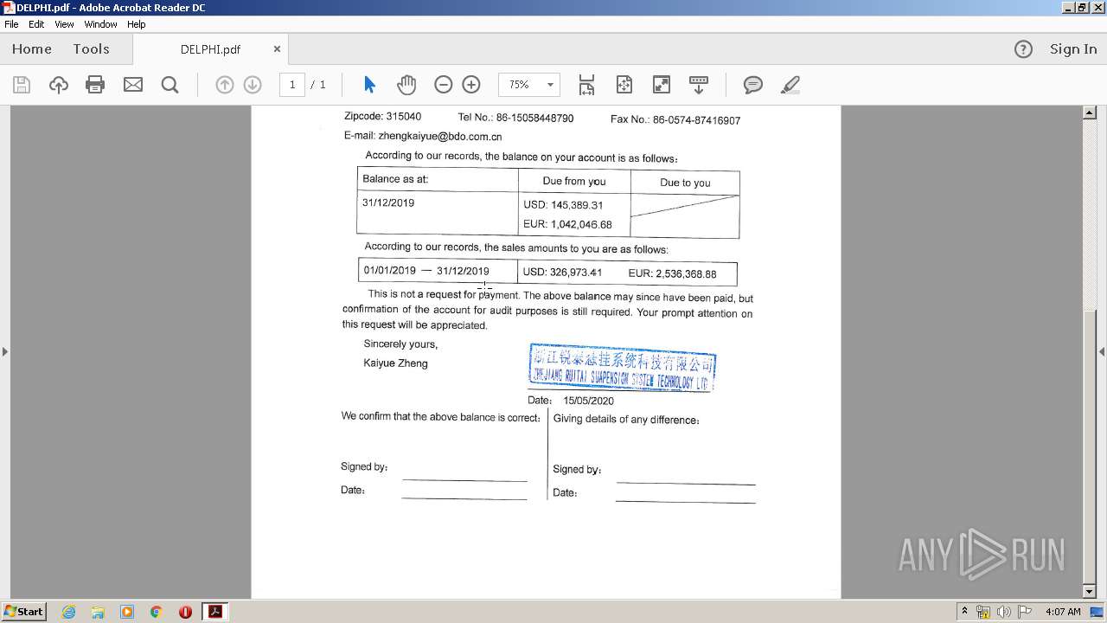Screen dimensions: 1107x623
Task: Click the Save file icon
Action: pyautogui.click(x=22, y=85)
